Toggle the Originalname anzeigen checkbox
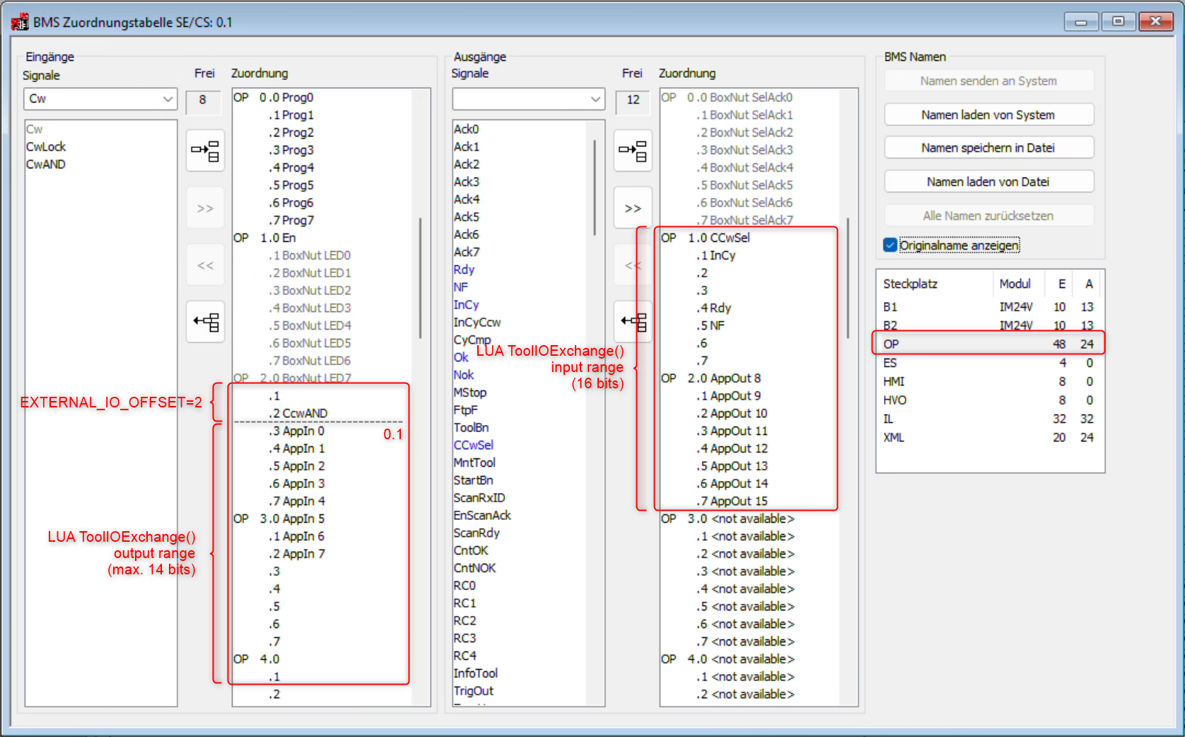Screen dimensions: 1185x737 pos(890,245)
